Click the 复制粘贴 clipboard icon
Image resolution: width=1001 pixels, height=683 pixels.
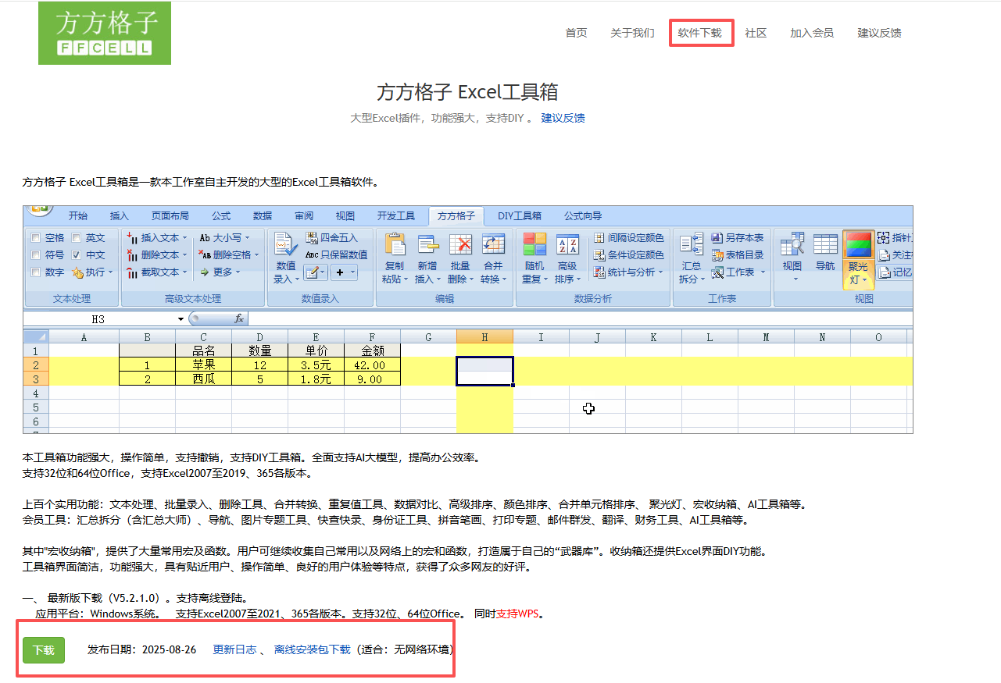395,244
